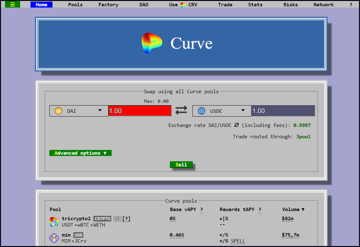This screenshot has height=247, width=360.
Task: Click the USD tag on mim
Action: tap(78, 235)
